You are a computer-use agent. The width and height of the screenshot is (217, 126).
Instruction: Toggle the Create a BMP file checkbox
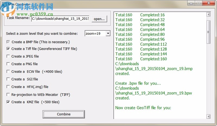click(8, 42)
